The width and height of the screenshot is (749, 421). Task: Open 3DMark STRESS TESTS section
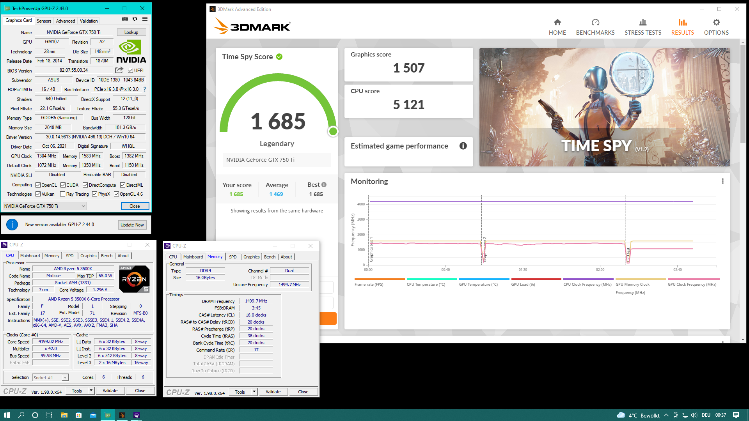pyautogui.click(x=643, y=27)
